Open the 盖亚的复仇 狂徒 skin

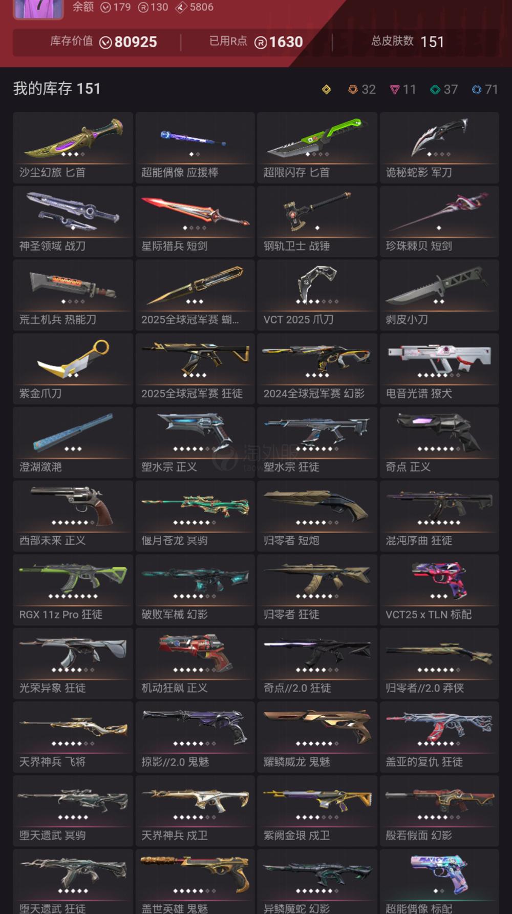click(439, 737)
